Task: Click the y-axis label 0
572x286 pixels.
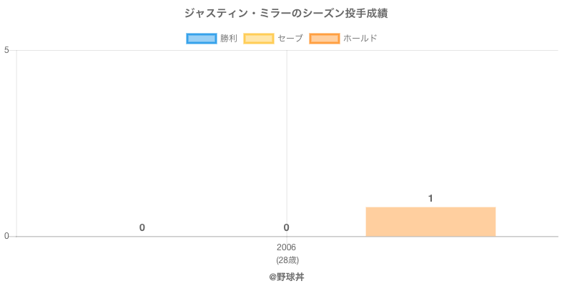Action: (6, 237)
